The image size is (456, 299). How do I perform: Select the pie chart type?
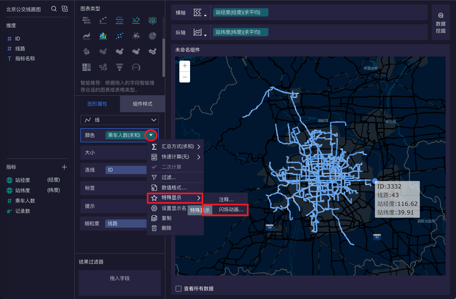pos(153,36)
